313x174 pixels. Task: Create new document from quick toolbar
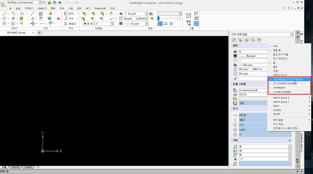point(44,3)
